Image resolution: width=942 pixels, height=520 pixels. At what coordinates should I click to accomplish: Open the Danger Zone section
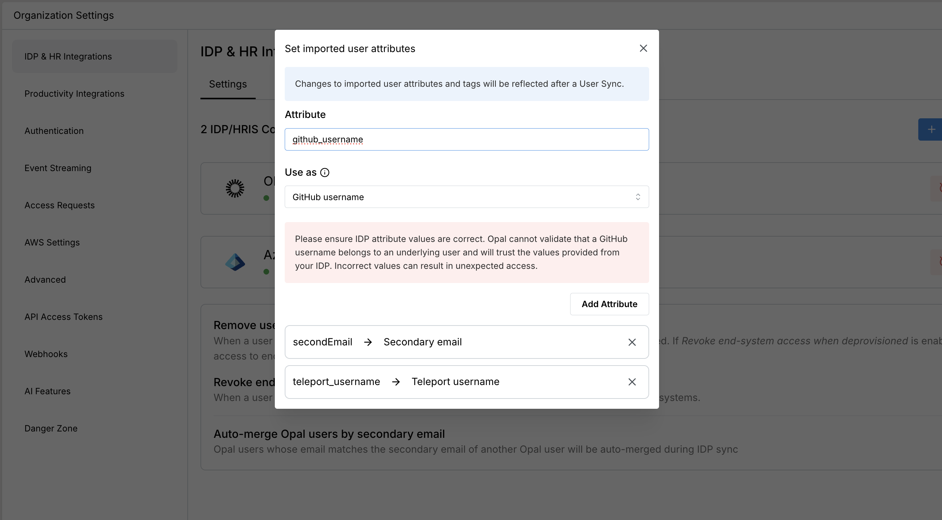pos(51,428)
